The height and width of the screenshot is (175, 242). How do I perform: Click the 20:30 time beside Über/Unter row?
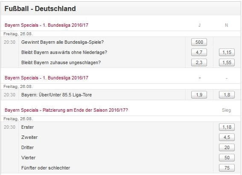[x=9, y=95]
